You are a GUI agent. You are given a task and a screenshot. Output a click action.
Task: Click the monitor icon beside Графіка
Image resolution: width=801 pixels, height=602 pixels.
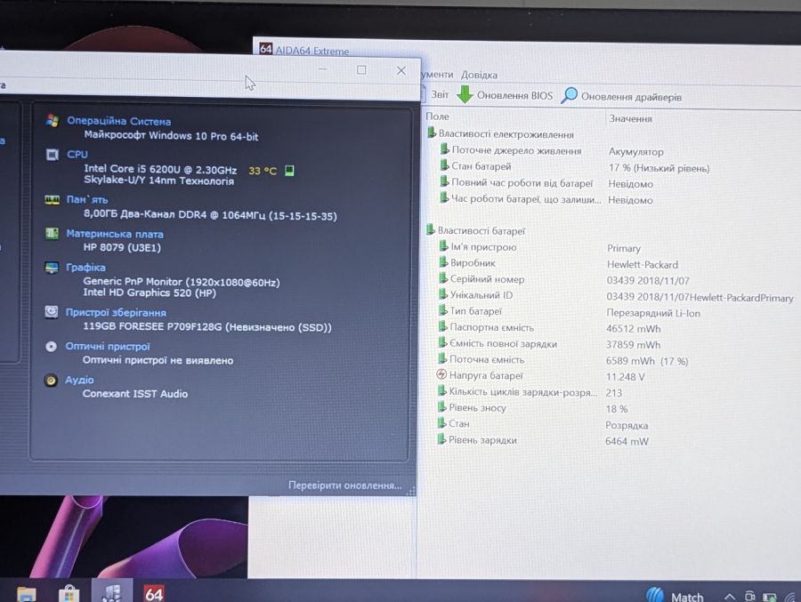[51, 268]
